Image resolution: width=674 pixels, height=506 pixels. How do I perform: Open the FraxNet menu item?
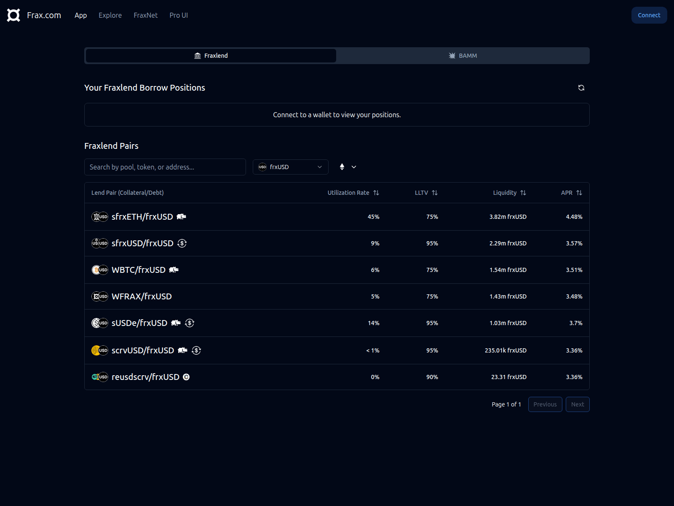click(146, 15)
